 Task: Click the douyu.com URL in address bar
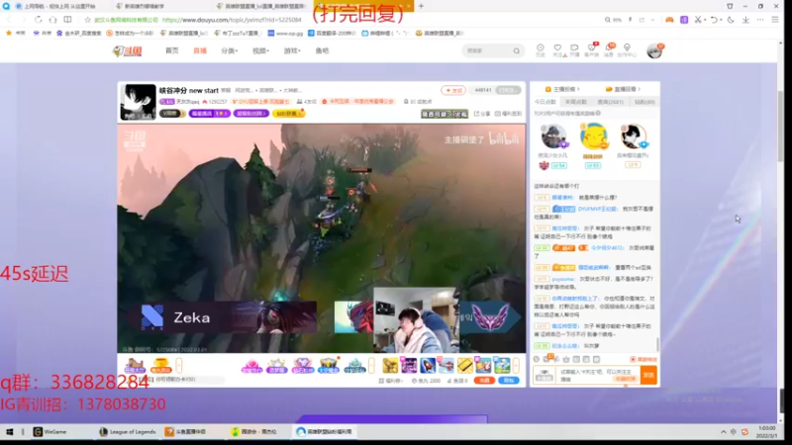[232, 20]
